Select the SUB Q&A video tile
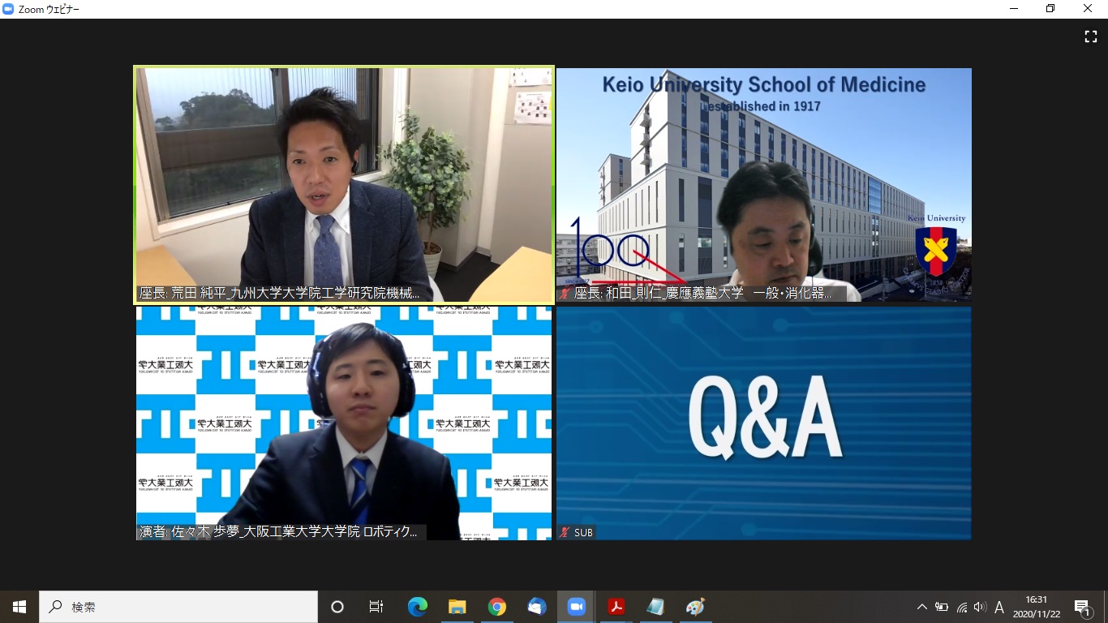 coord(764,423)
